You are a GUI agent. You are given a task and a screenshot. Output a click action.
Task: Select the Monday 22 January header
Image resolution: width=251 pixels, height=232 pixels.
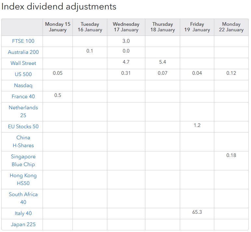231,27
